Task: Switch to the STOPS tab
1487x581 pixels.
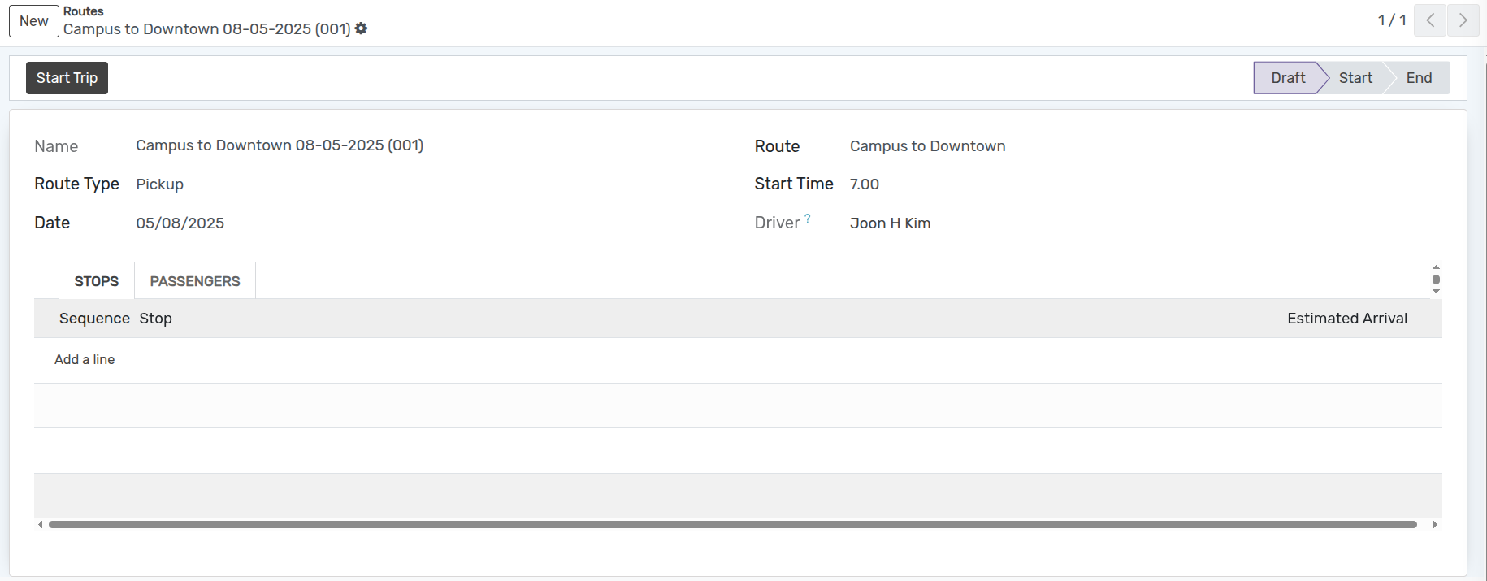Action: 97,281
